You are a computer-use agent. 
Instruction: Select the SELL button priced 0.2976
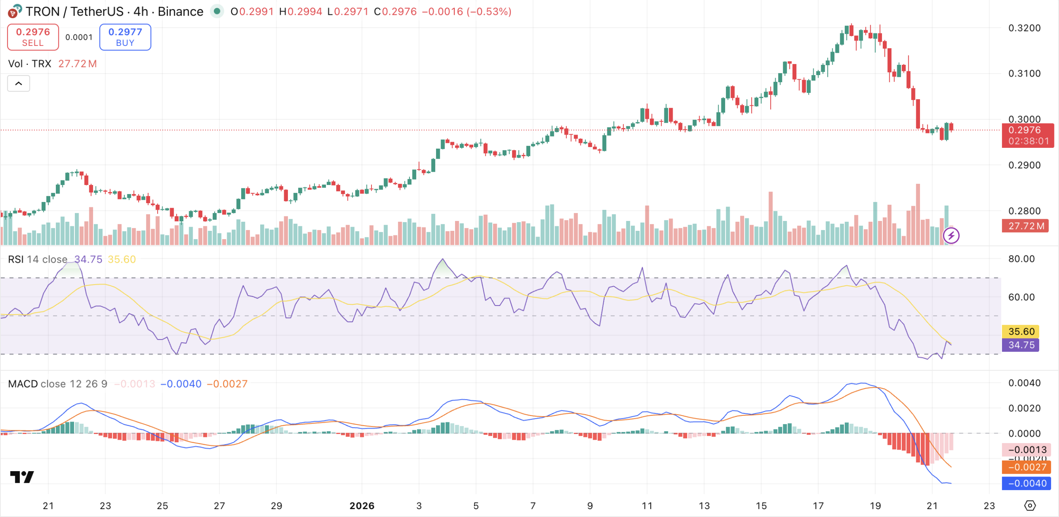click(x=32, y=37)
